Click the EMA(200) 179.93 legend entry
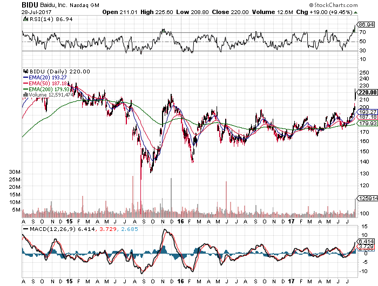Image resolution: width=378 pixels, height=286 pixels. [x=46, y=89]
